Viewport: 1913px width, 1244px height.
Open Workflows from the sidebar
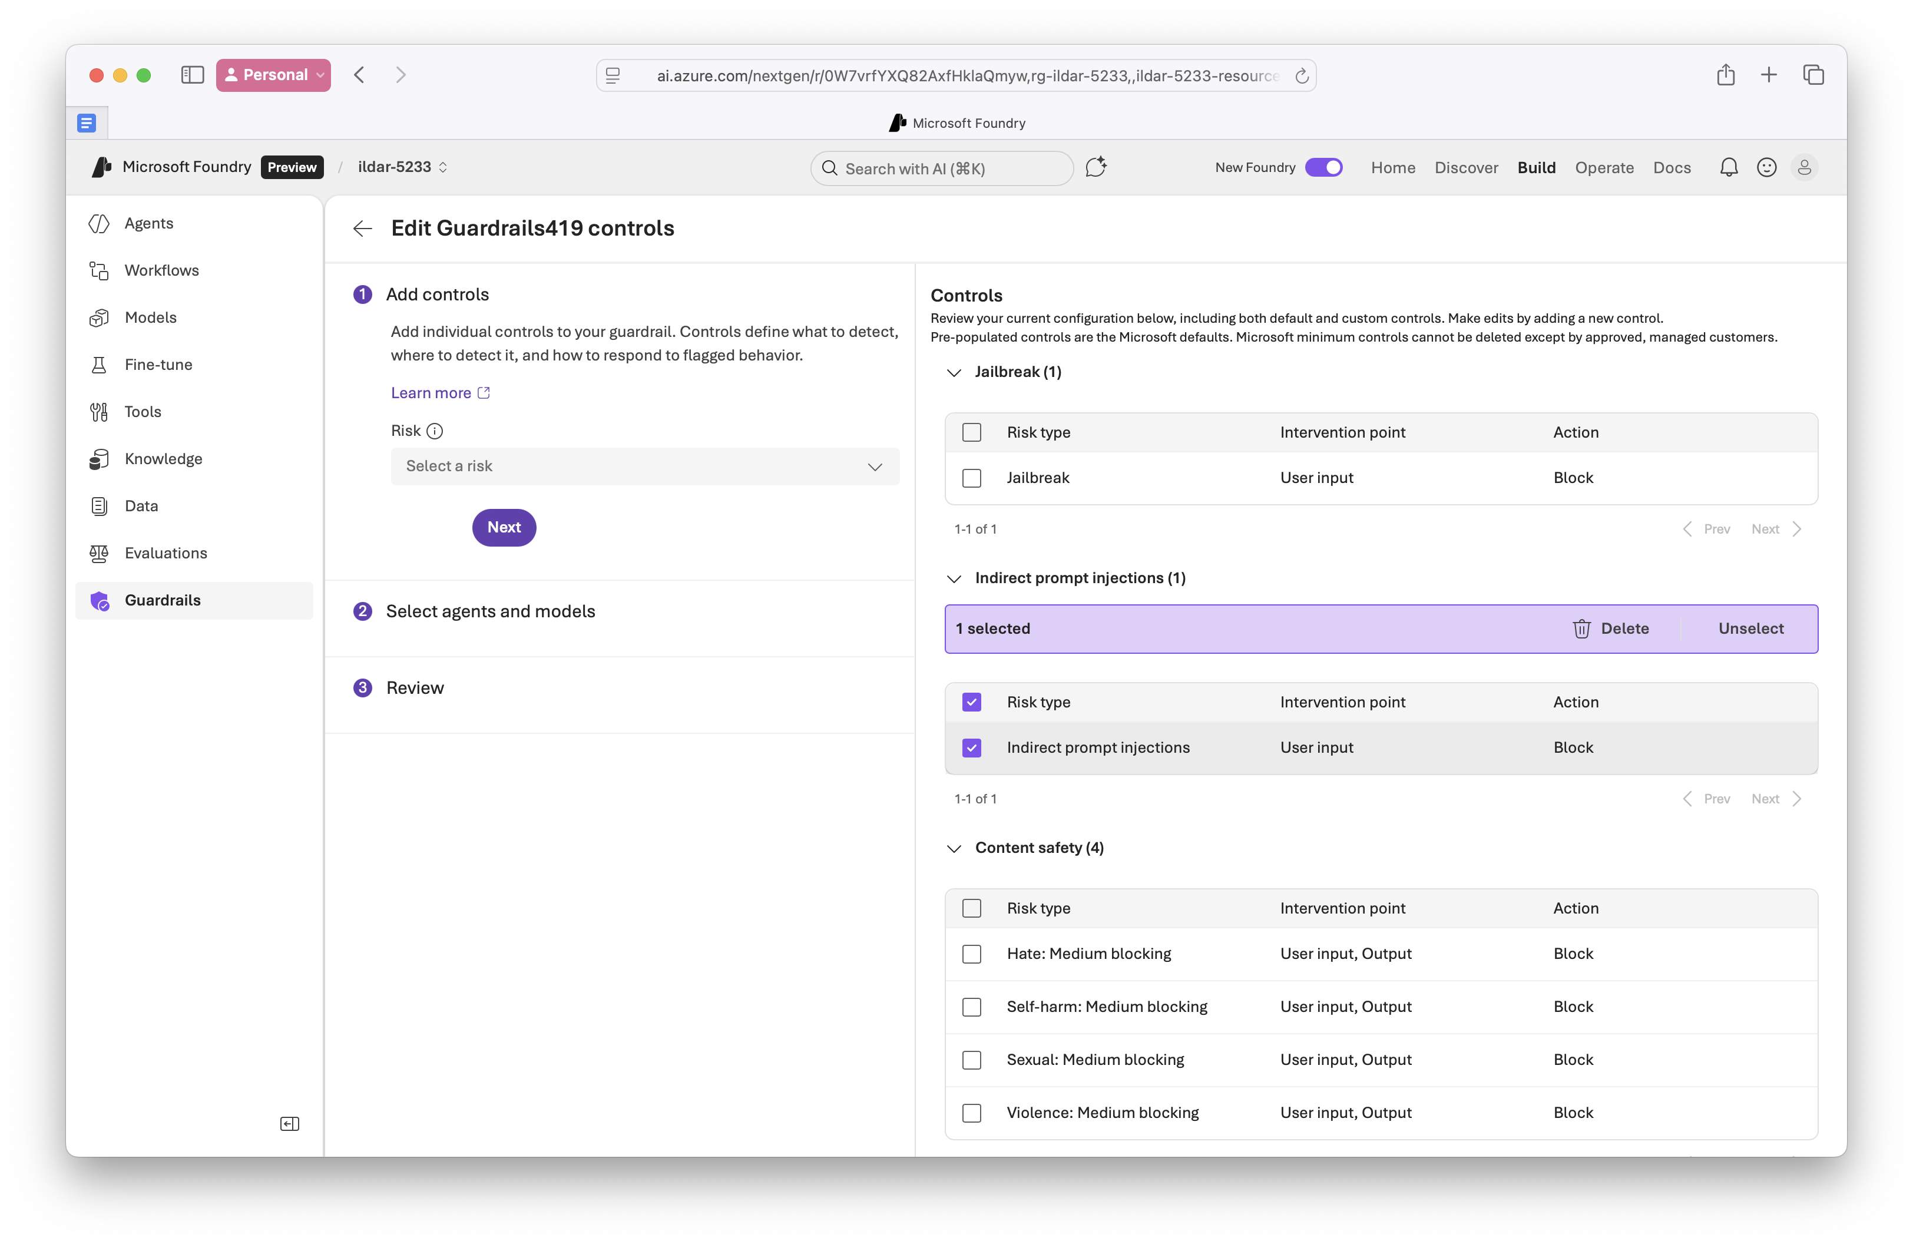click(161, 270)
